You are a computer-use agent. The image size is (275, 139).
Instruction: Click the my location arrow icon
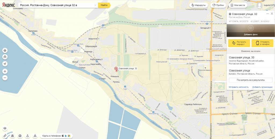(5, 64)
